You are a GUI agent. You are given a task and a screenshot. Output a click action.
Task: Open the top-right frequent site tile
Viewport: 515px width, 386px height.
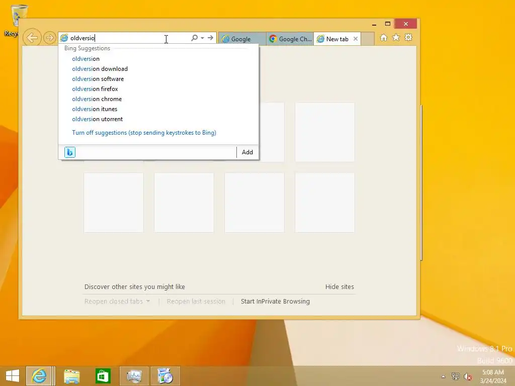coord(325,132)
